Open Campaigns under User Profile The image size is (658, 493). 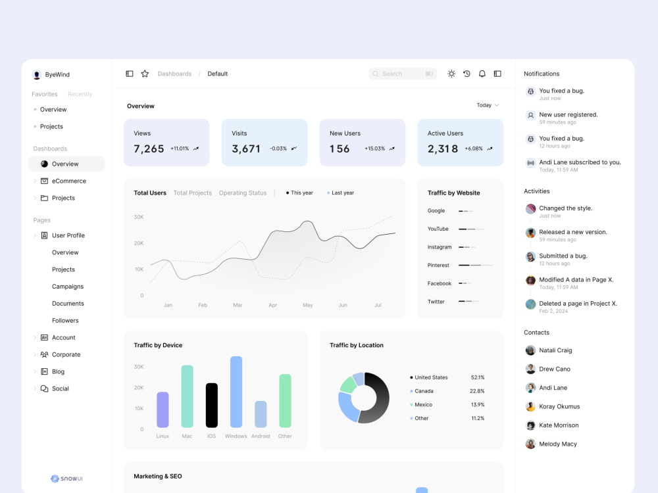click(x=68, y=287)
